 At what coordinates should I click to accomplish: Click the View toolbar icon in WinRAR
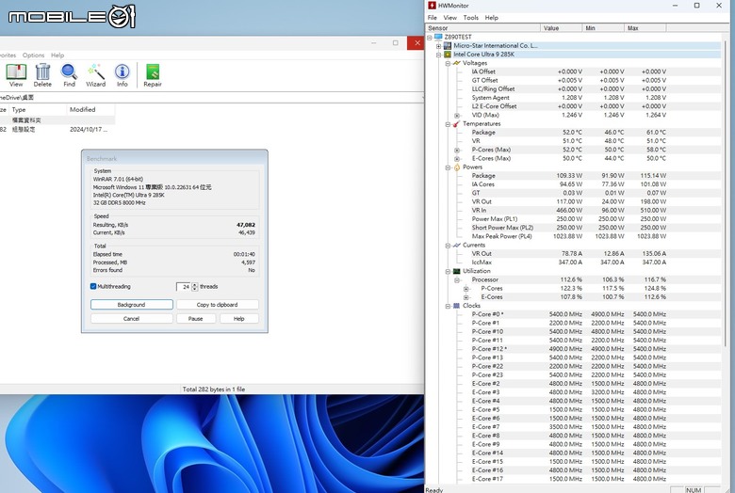[16, 75]
